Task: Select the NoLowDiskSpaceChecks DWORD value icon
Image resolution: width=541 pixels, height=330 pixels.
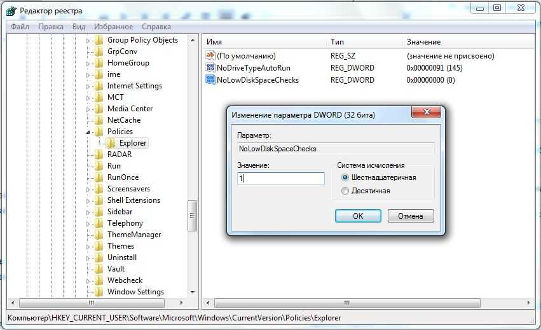Action: [210, 79]
